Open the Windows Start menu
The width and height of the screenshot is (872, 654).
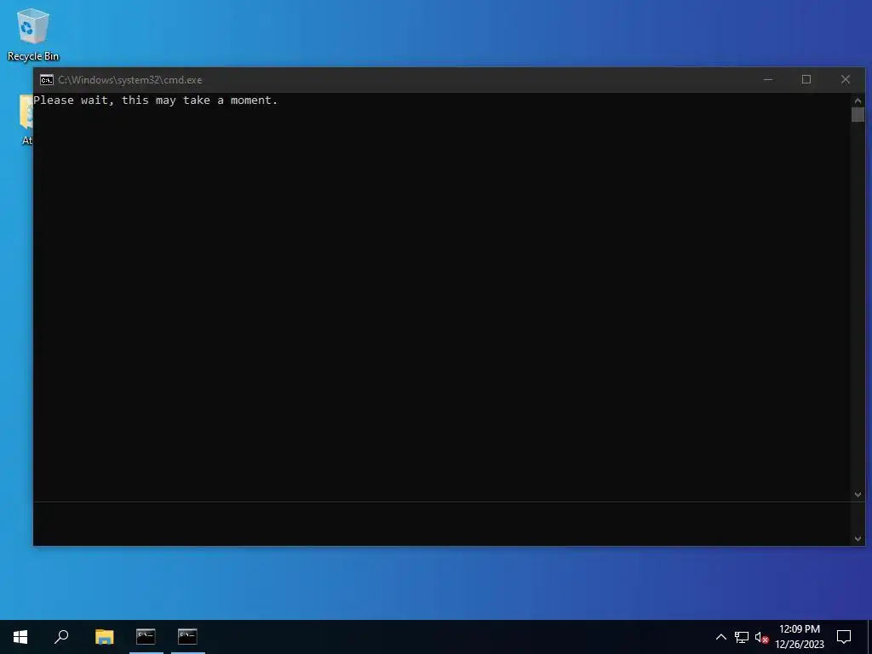tap(20, 637)
